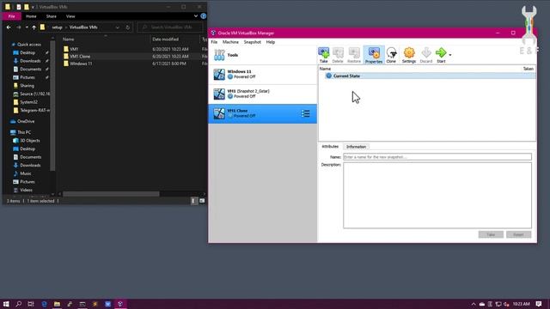Viewport: 550px width, 309px height.
Task: Open recent locations dropdown in File Explorer
Action: [27, 27]
